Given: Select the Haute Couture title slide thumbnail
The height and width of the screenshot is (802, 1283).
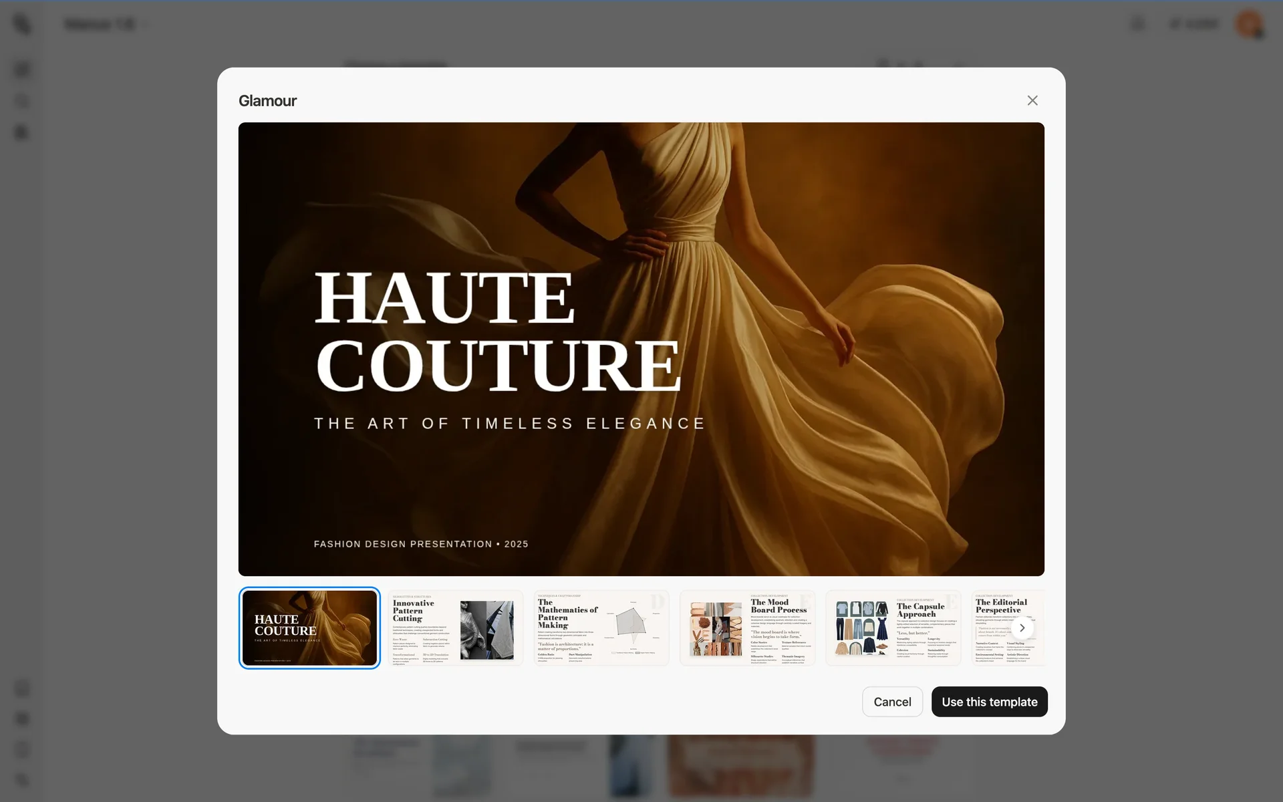Looking at the screenshot, I should point(309,628).
